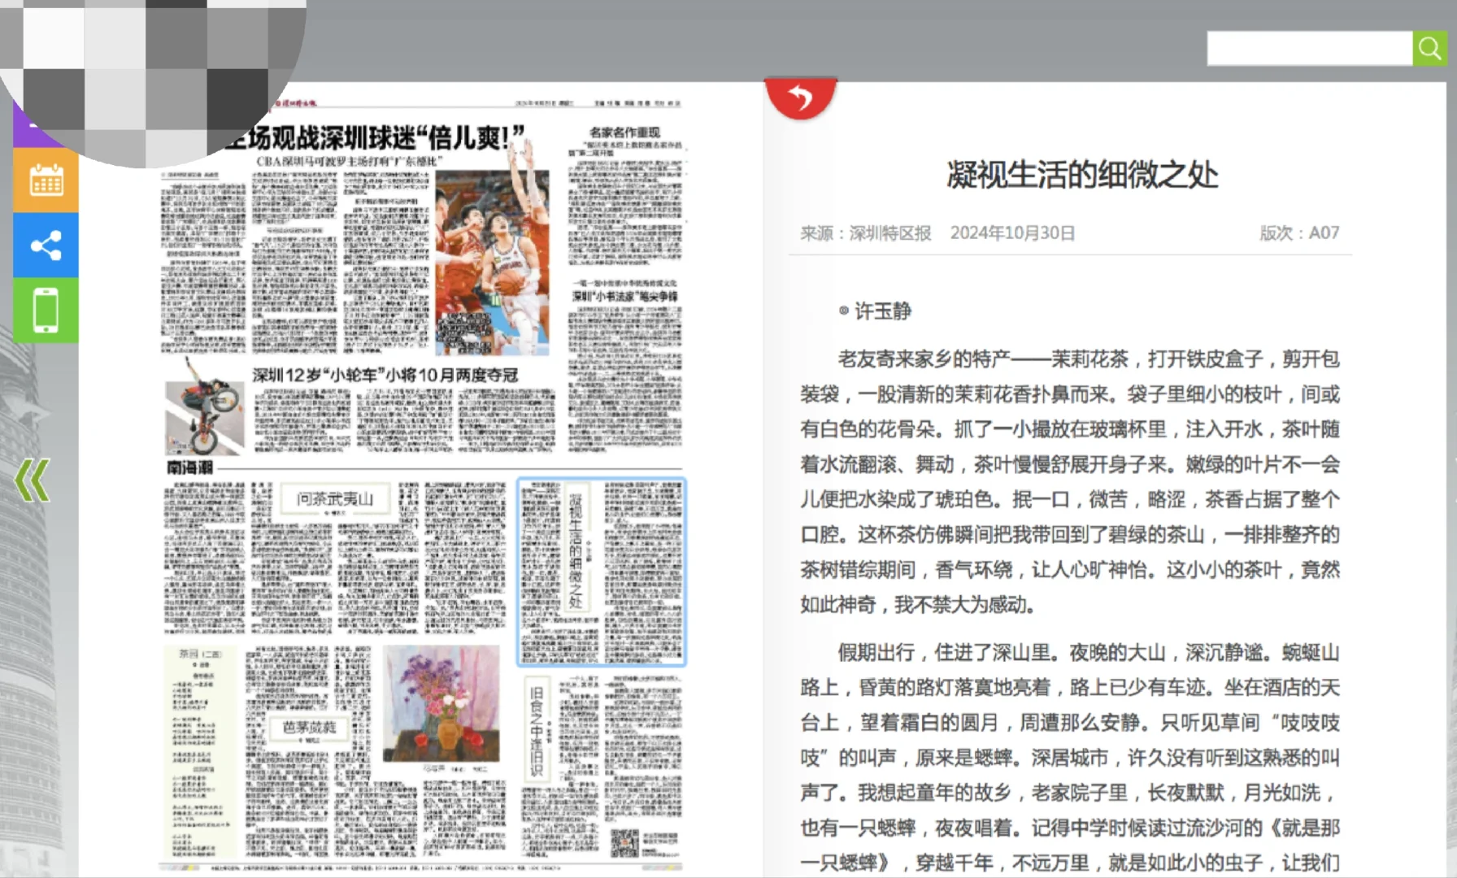Click the date 2024年10月30日
Viewport: 1457px width, 878px height.
click(x=1012, y=233)
